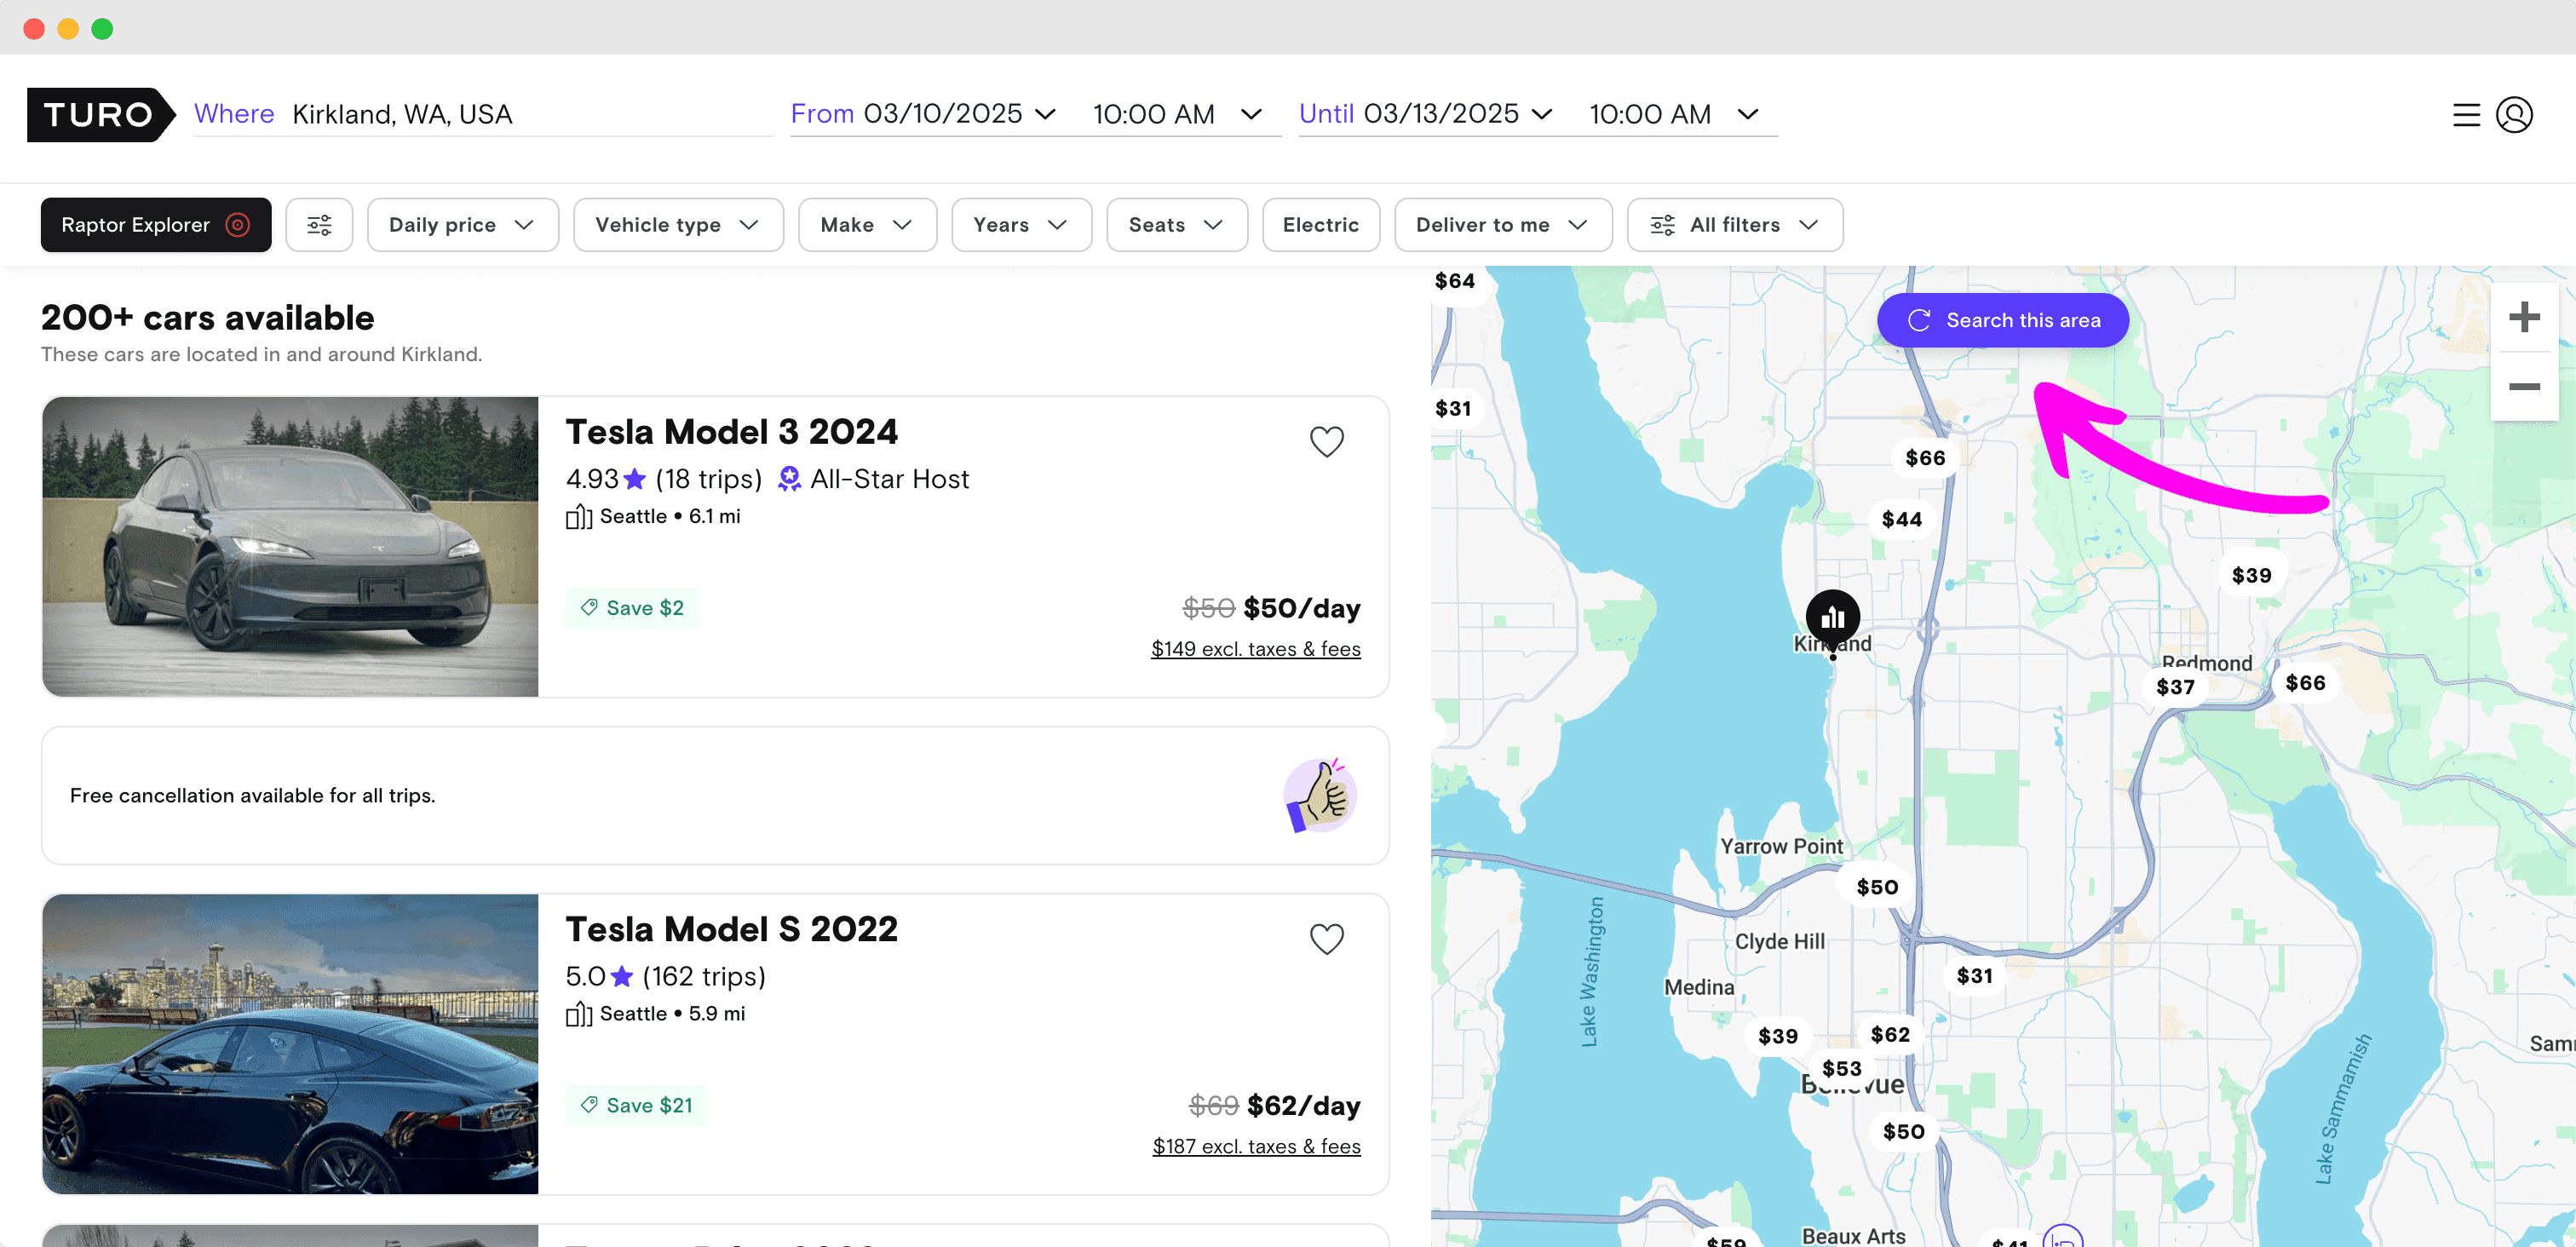Favorite the Tesla Model S 2022 heart
Image resolution: width=2576 pixels, height=1247 pixels.
tap(1326, 938)
